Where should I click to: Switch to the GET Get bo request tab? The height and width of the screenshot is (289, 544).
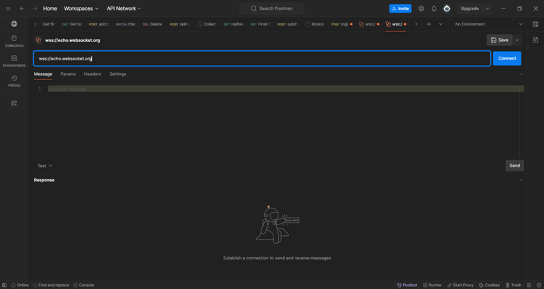[x=72, y=24]
